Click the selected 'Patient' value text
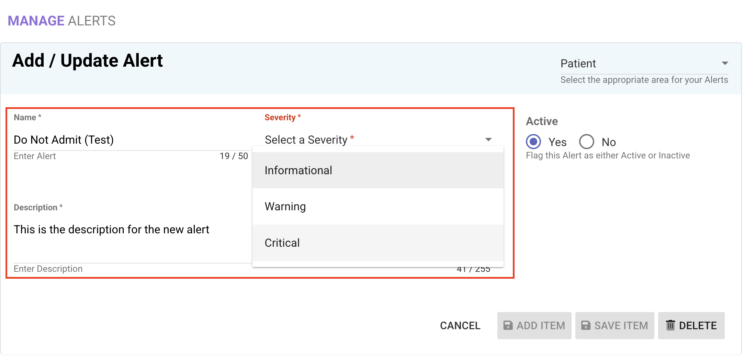 click(x=578, y=64)
